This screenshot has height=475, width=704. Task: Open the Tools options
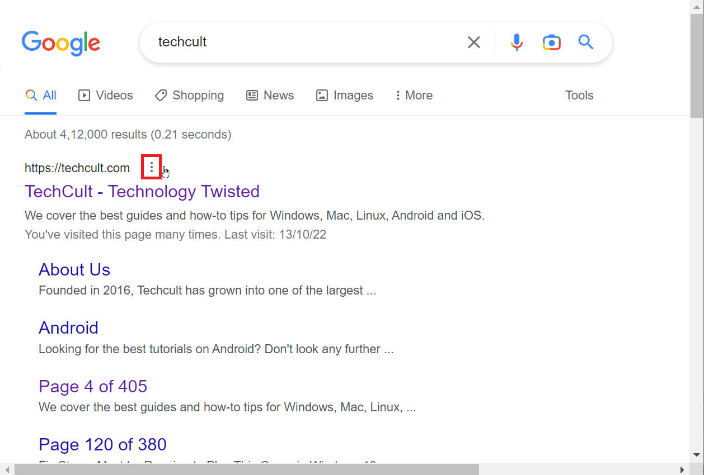(579, 96)
